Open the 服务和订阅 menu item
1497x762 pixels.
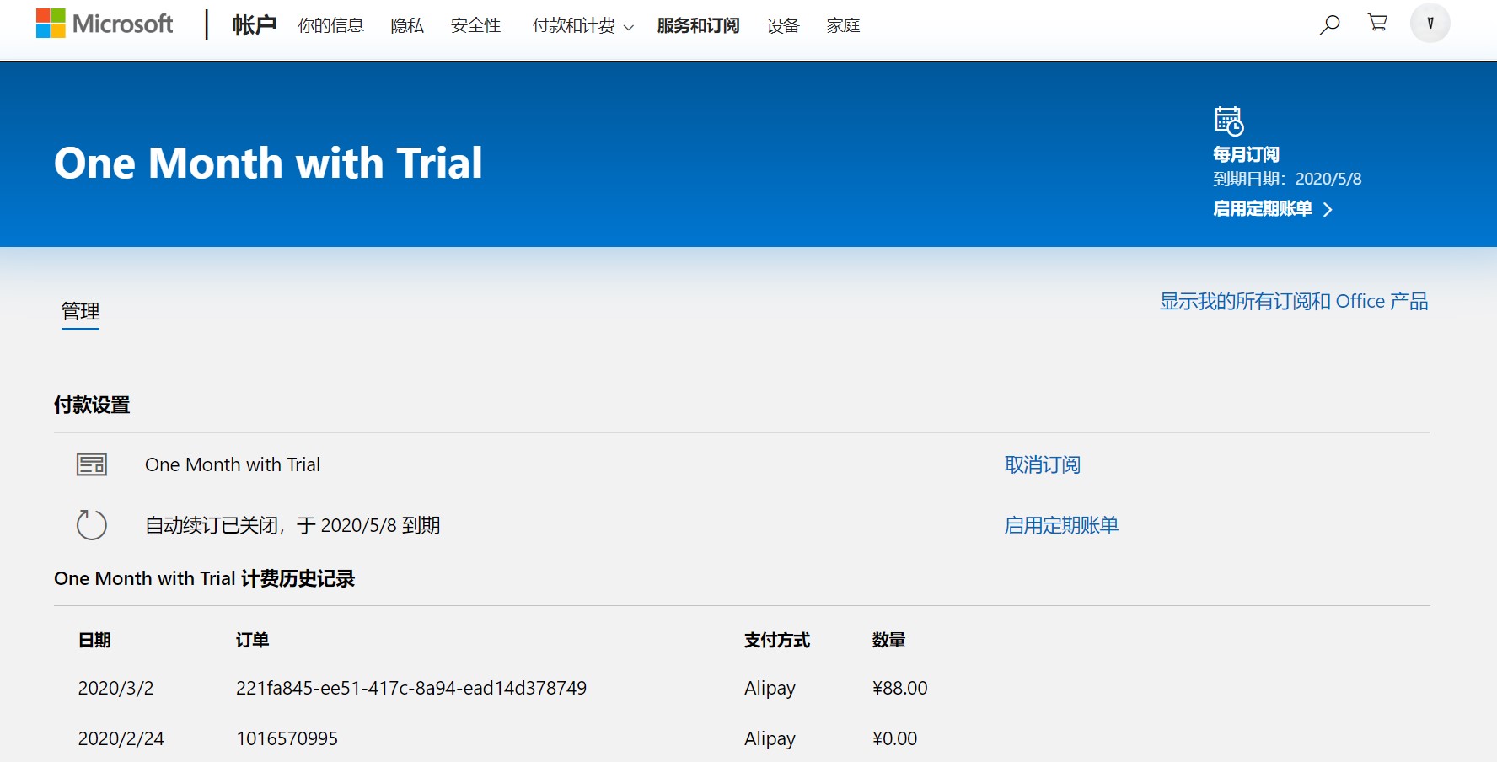point(699,26)
